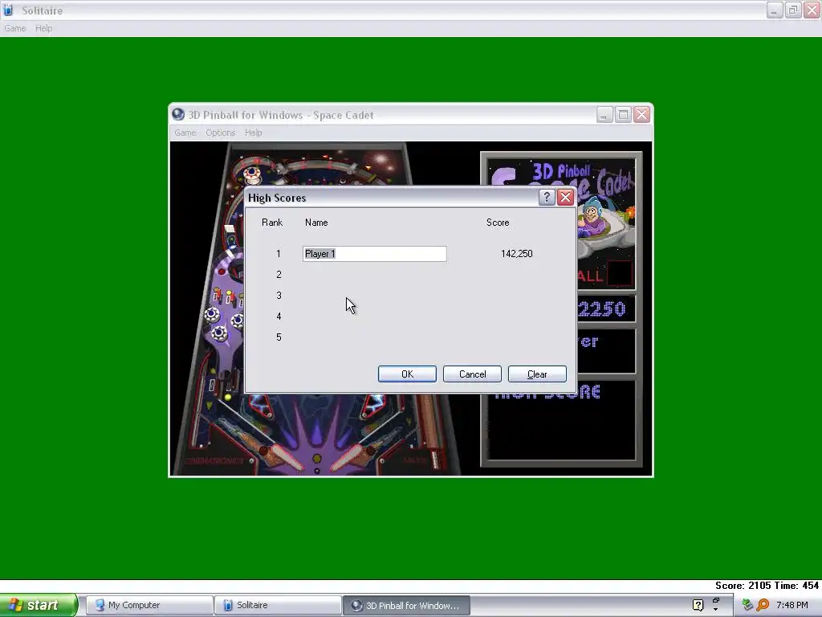The height and width of the screenshot is (617, 822).
Task: Click the Score column header
Action: (498, 223)
